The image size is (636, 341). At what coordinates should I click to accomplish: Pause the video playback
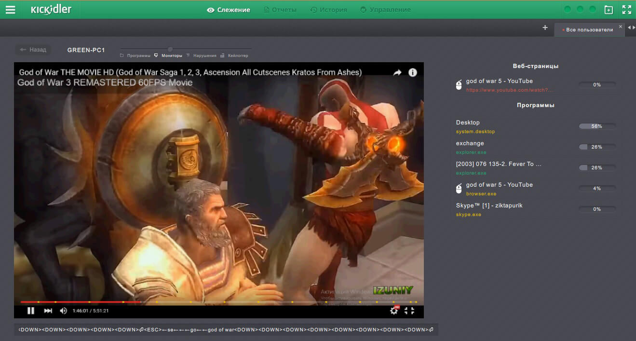click(30, 311)
